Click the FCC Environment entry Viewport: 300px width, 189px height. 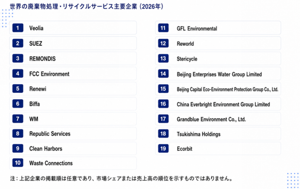(73, 74)
